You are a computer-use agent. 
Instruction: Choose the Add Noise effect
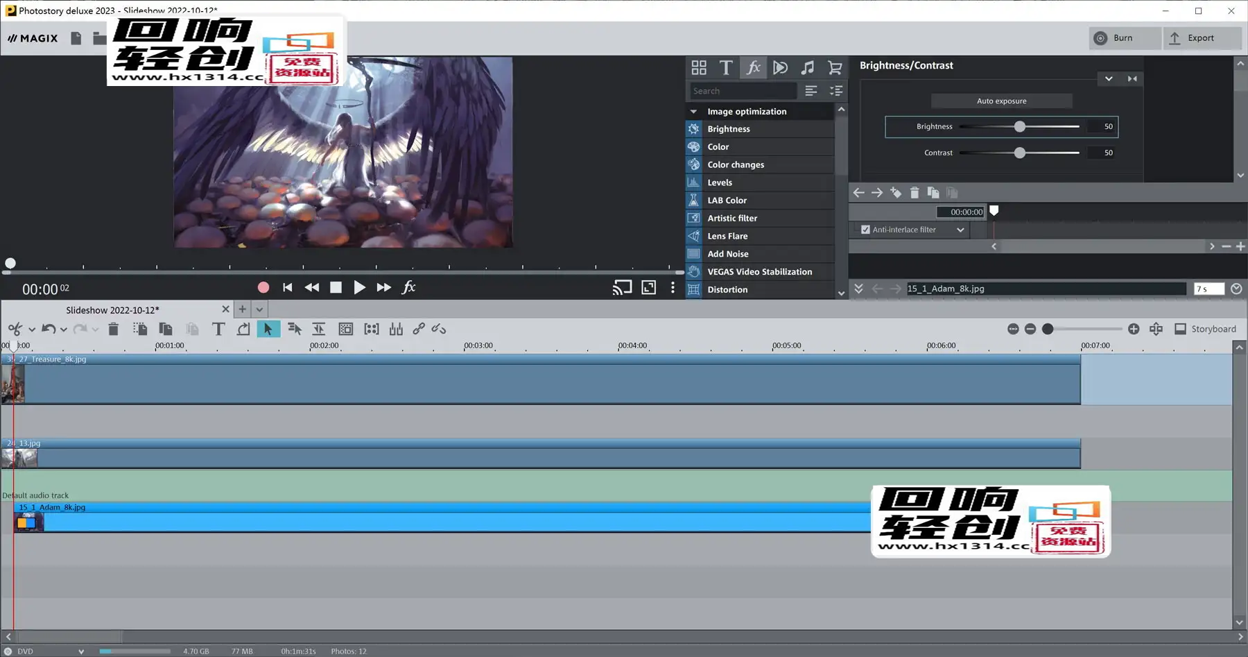760,254
